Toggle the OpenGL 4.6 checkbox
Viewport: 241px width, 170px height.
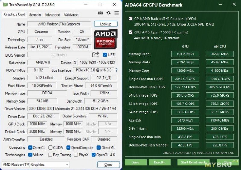[x=93, y=155]
